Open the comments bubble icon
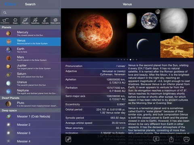This screenshot has width=194, height=145. (x=156, y=139)
